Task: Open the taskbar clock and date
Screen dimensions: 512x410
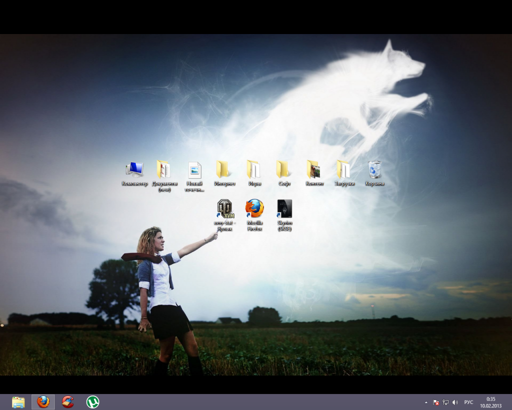Action: click(x=490, y=402)
